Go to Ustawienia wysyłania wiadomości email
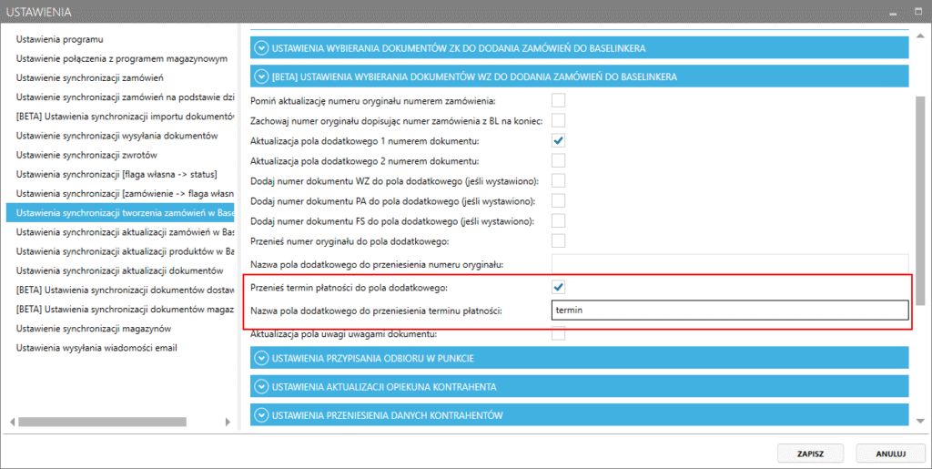The width and height of the screenshot is (932, 469). point(96,347)
